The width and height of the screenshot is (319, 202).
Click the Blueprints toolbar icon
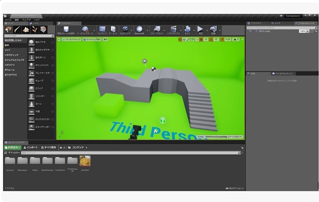click(x=157, y=29)
